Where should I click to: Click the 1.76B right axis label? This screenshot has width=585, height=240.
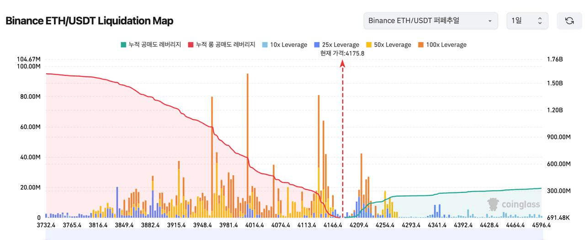(x=555, y=59)
